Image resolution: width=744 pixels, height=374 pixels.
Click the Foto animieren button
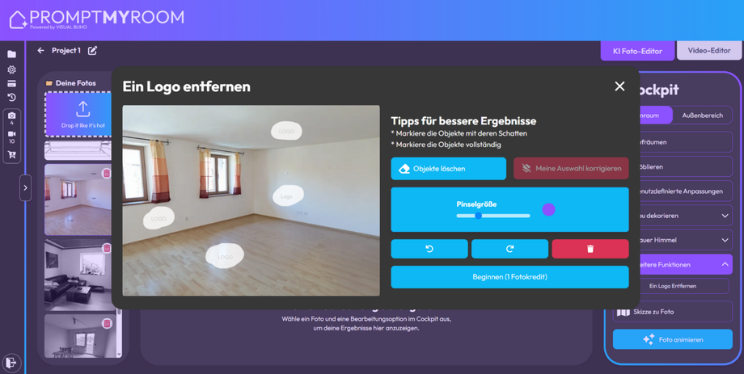coord(672,339)
